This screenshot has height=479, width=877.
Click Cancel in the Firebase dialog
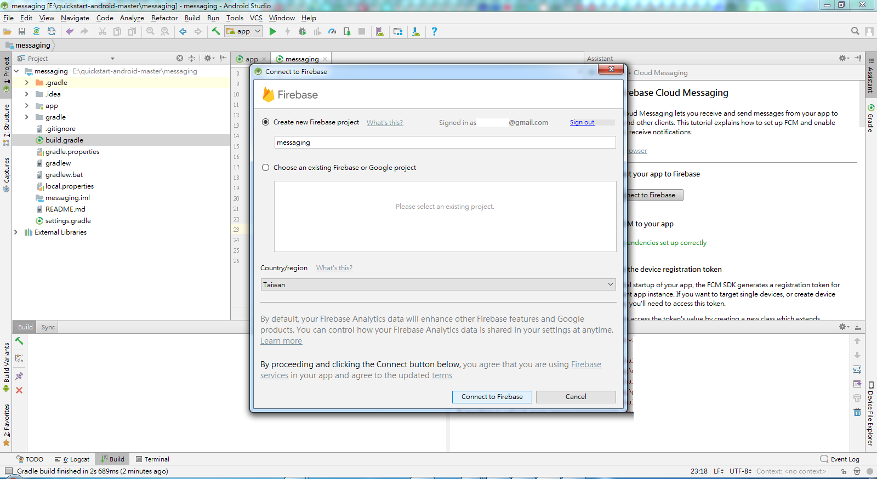click(x=576, y=397)
